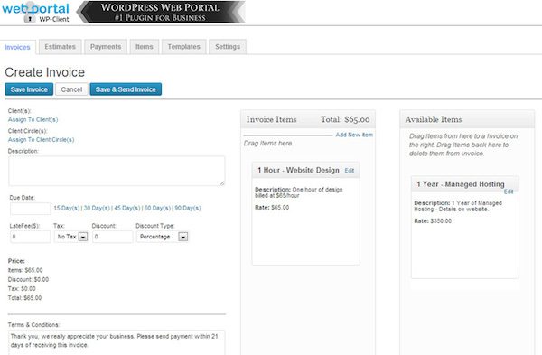Click the 'Rate: $350.00' text

[433, 221]
